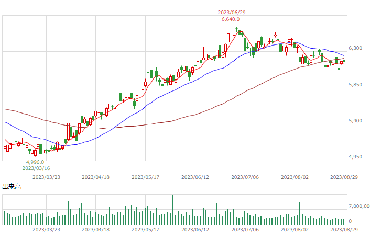Click the 6,300 price axis label
370x238 pixels.
(355, 48)
